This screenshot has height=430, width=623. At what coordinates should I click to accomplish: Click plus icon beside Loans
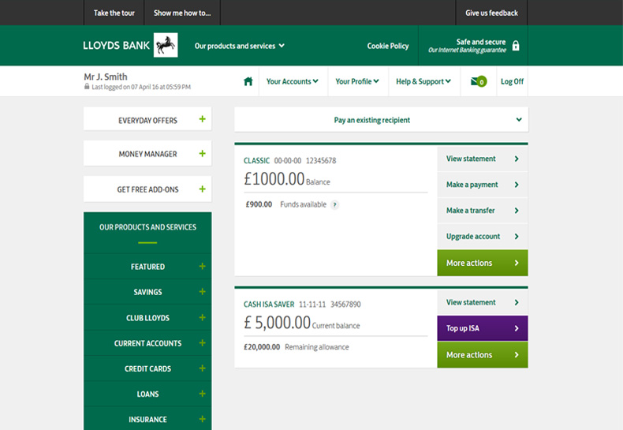pyautogui.click(x=202, y=394)
